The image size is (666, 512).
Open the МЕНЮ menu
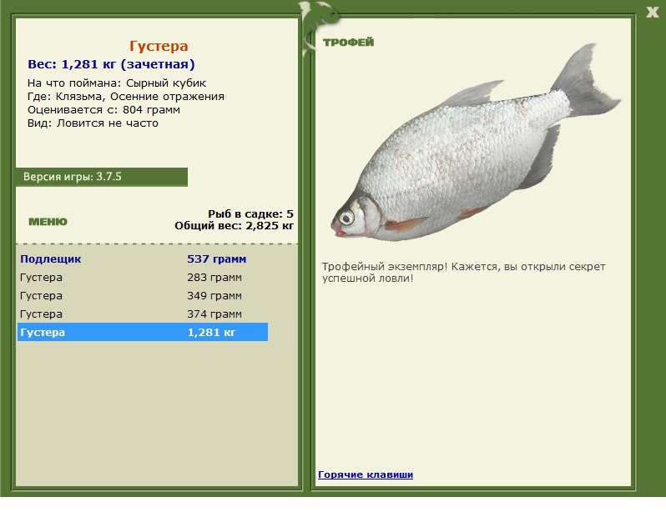coord(48,222)
